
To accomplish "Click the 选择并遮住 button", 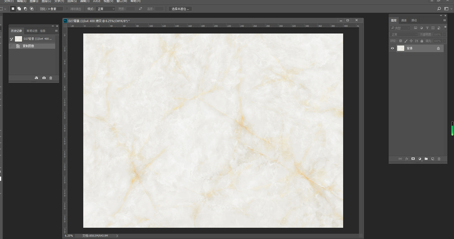I will tap(180, 9).
